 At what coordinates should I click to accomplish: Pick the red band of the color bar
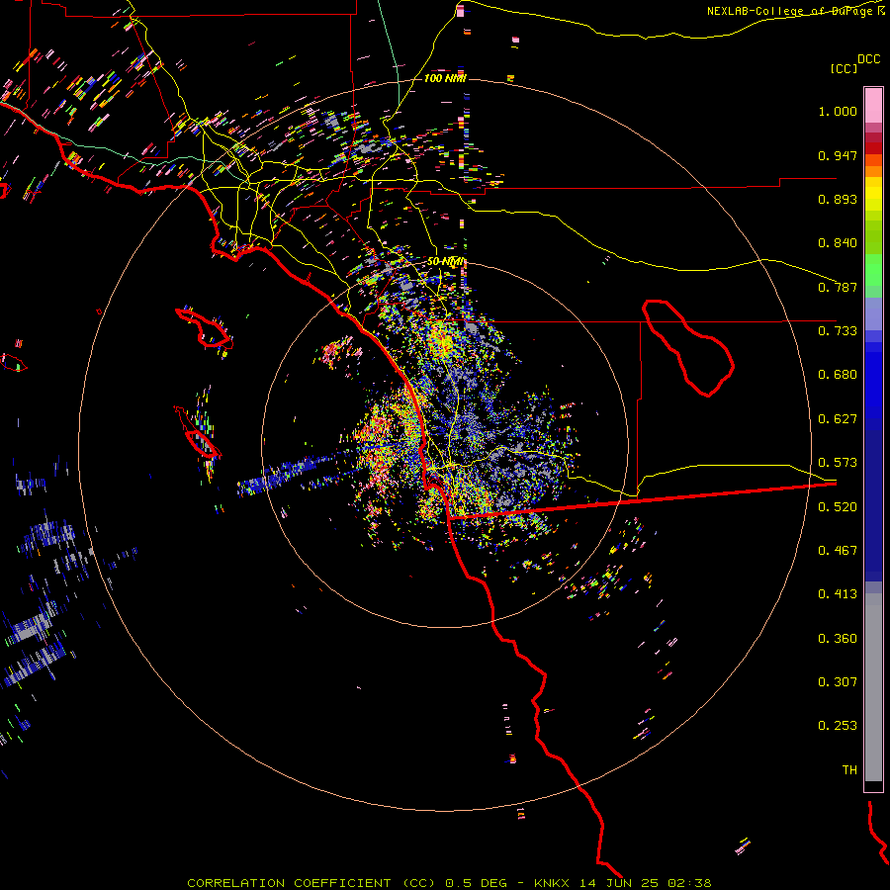[x=873, y=148]
